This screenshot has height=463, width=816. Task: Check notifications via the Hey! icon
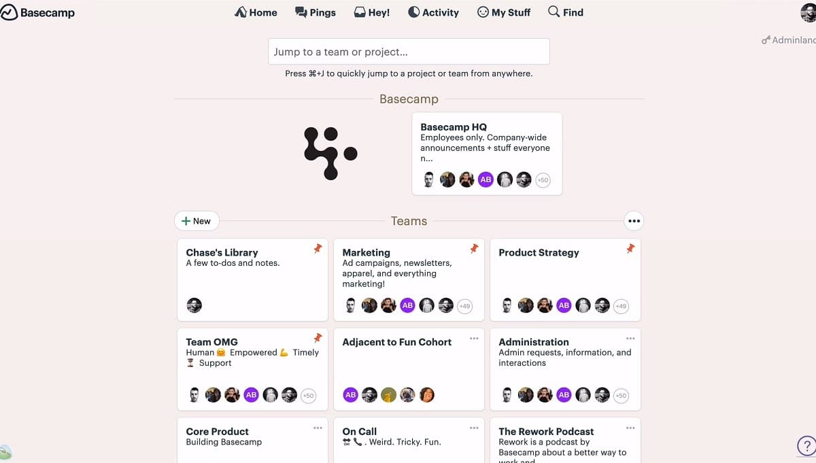[360, 12]
